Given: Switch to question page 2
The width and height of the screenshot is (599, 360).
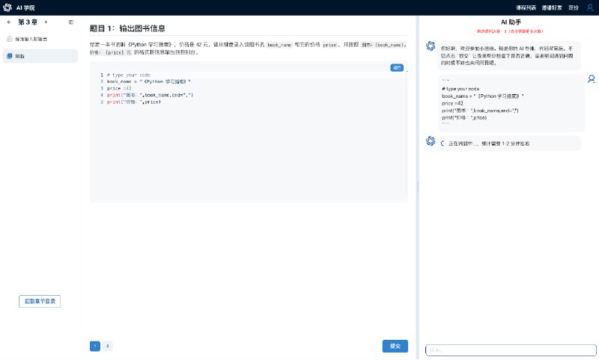Looking at the screenshot, I should pyautogui.click(x=108, y=346).
